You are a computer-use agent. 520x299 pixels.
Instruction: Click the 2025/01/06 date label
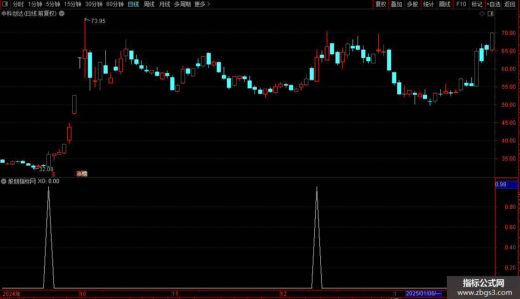pyautogui.click(x=423, y=293)
